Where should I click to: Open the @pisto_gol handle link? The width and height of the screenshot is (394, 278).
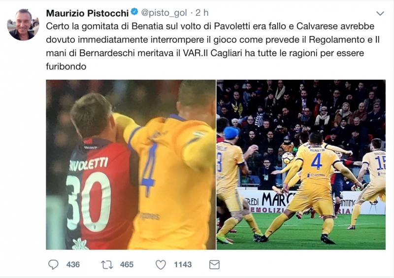(164, 13)
